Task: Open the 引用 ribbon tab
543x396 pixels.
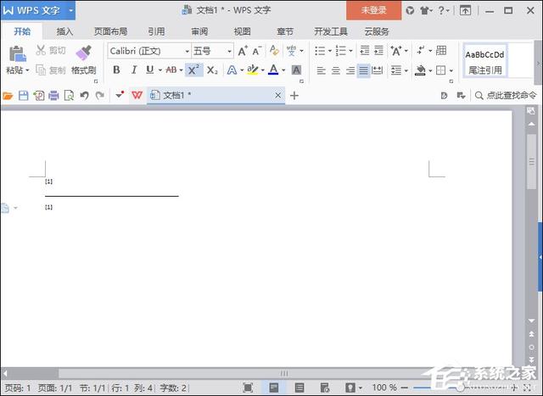Action: pos(156,31)
